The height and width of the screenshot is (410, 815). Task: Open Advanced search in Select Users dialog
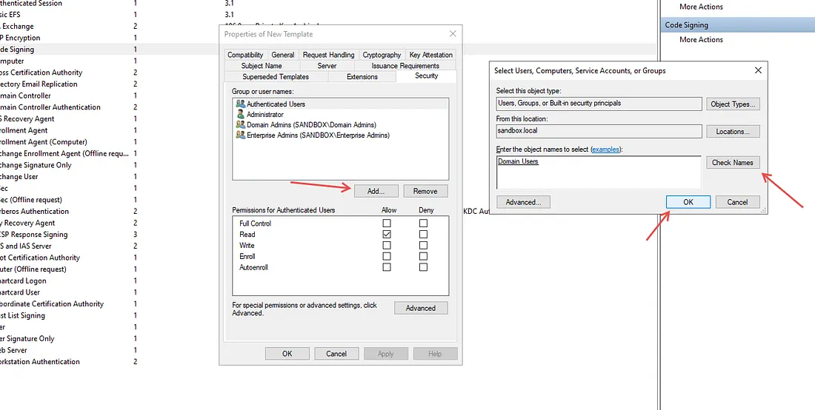523,202
